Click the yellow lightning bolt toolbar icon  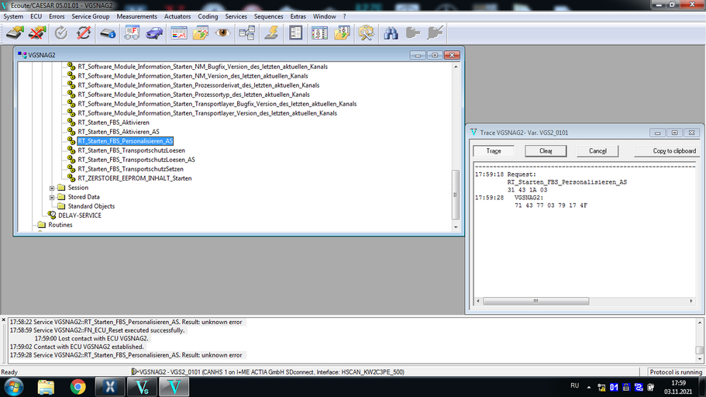(271, 33)
